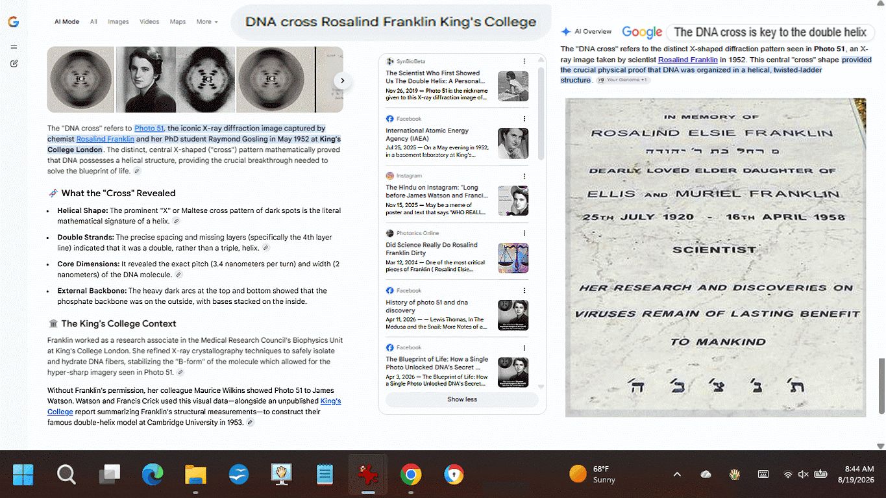Open options for The Hindu Instagram result
Image resolution: width=886 pixels, height=498 pixels.
point(524,176)
